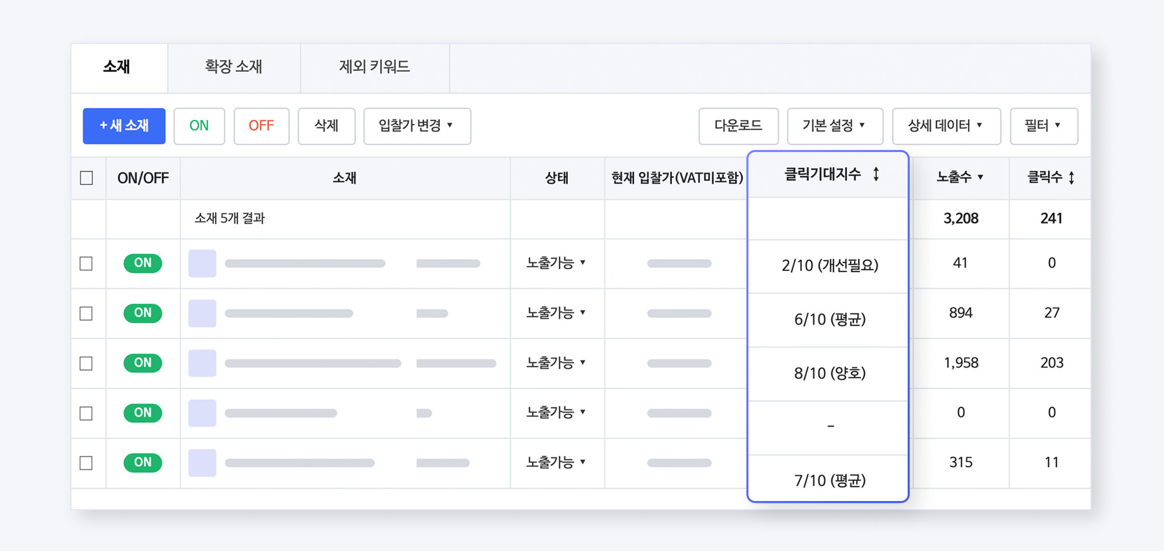Click the 상태 column header
This screenshot has height=551, width=1164.
[x=556, y=178]
